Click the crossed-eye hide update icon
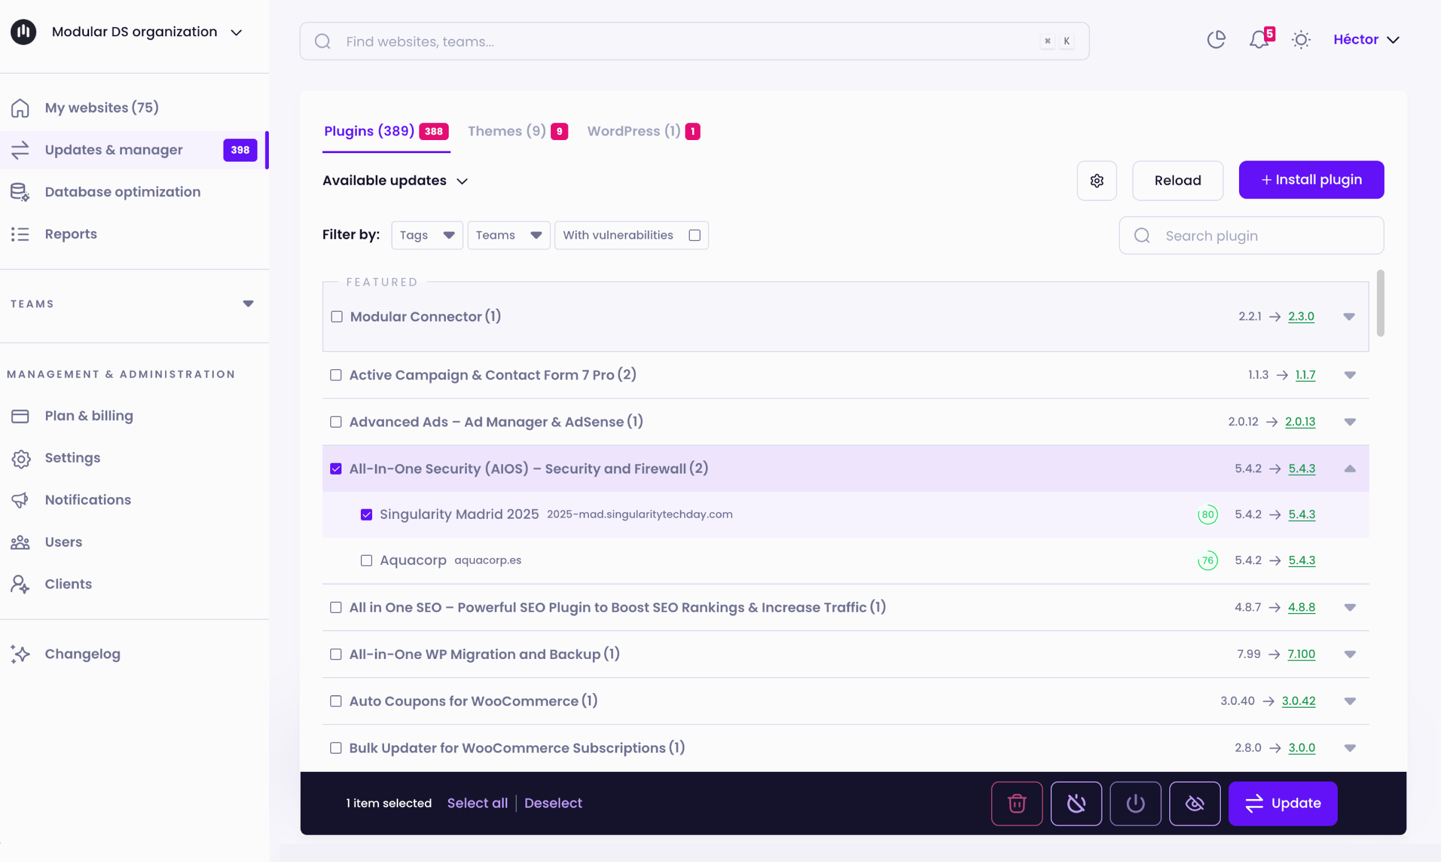The width and height of the screenshot is (1441, 862). tap(1194, 804)
